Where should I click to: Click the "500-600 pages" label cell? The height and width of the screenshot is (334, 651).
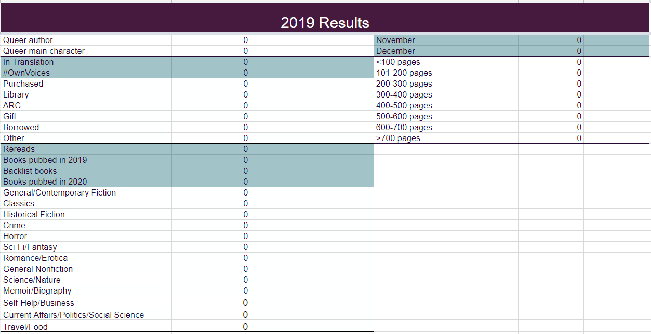[446, 116]
